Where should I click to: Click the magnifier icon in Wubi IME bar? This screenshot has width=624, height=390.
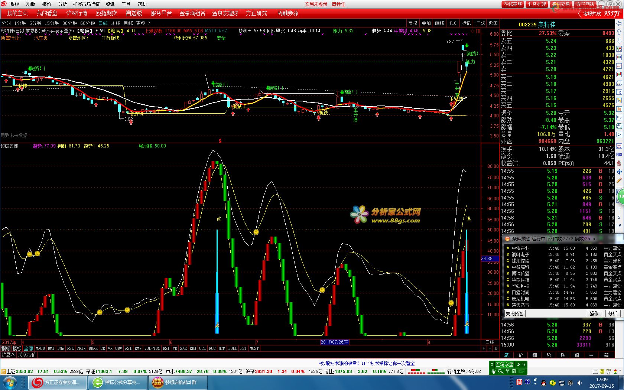pyautogui.click(x=501, y=371)
